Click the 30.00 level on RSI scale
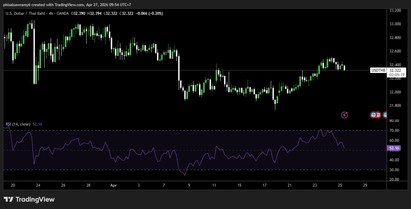The width and height of the screenshot is (411, 209). 394,170
